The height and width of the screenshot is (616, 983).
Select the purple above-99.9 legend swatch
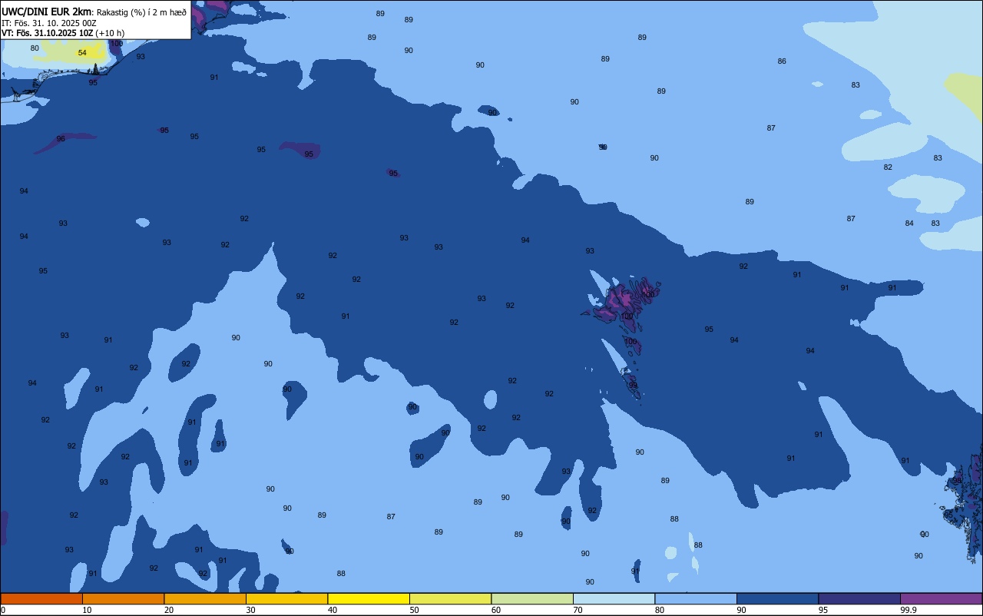[941, 598]
